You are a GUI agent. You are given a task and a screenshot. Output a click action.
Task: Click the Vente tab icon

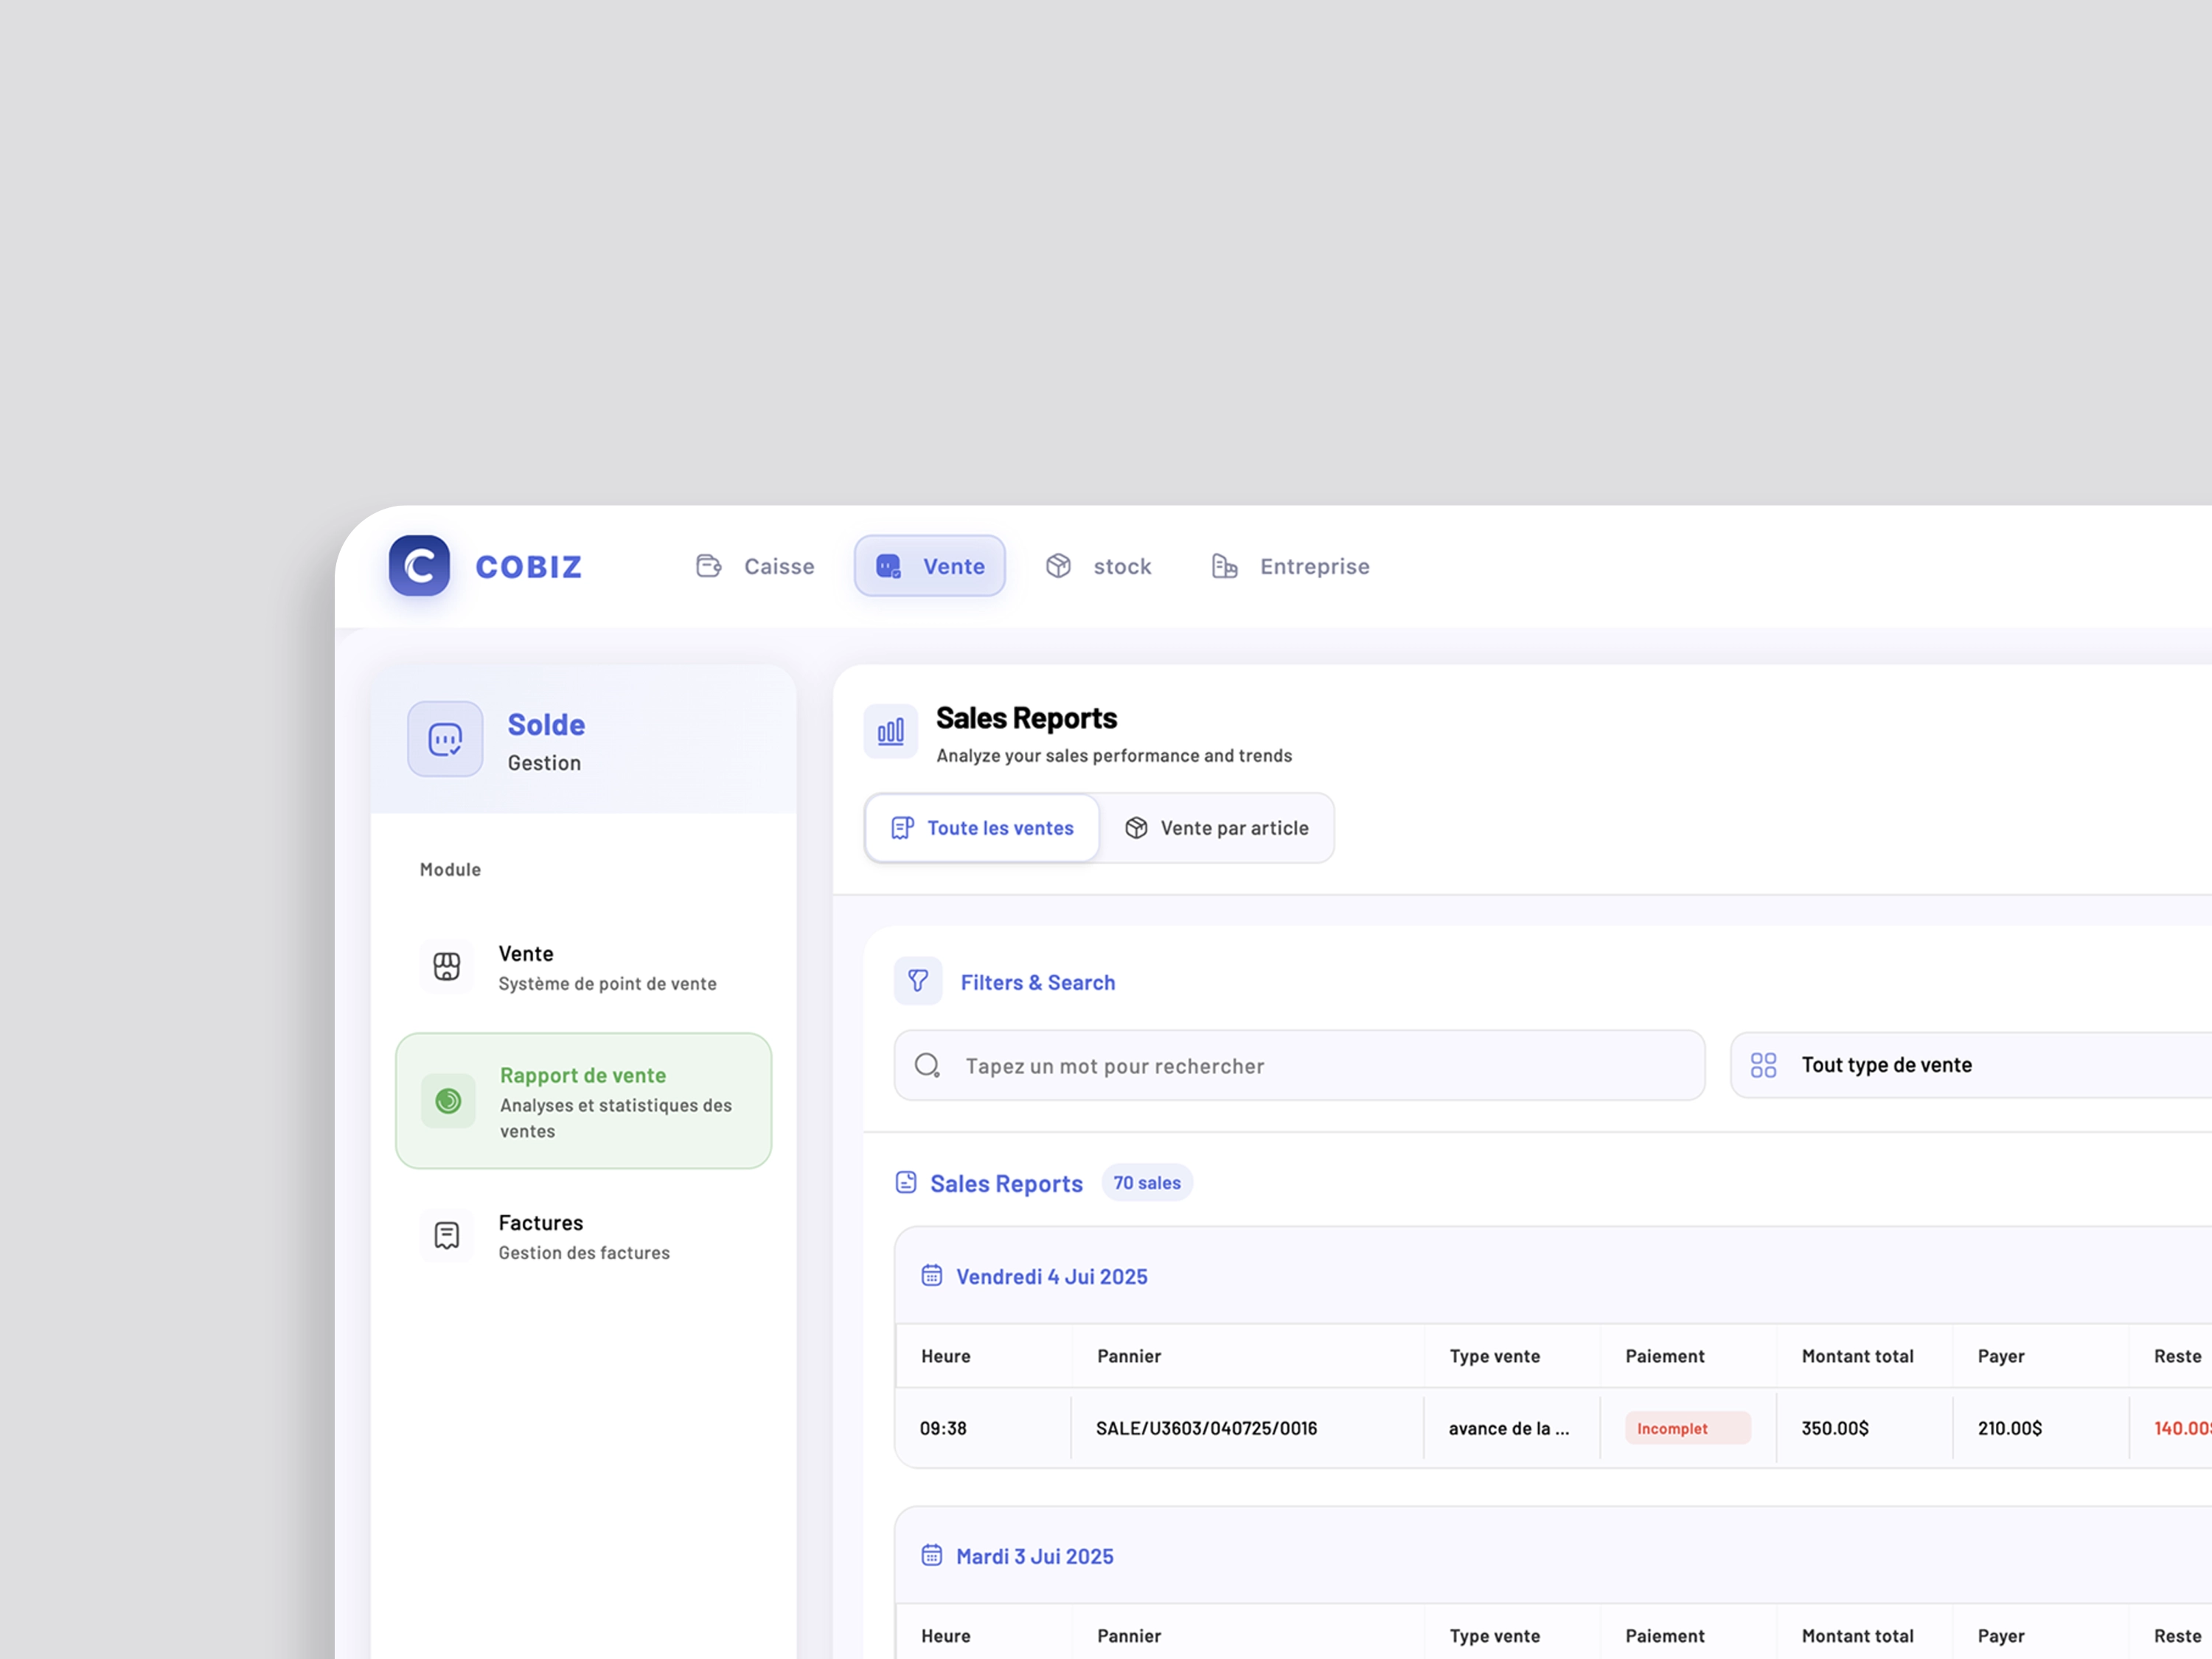[889, 566]
